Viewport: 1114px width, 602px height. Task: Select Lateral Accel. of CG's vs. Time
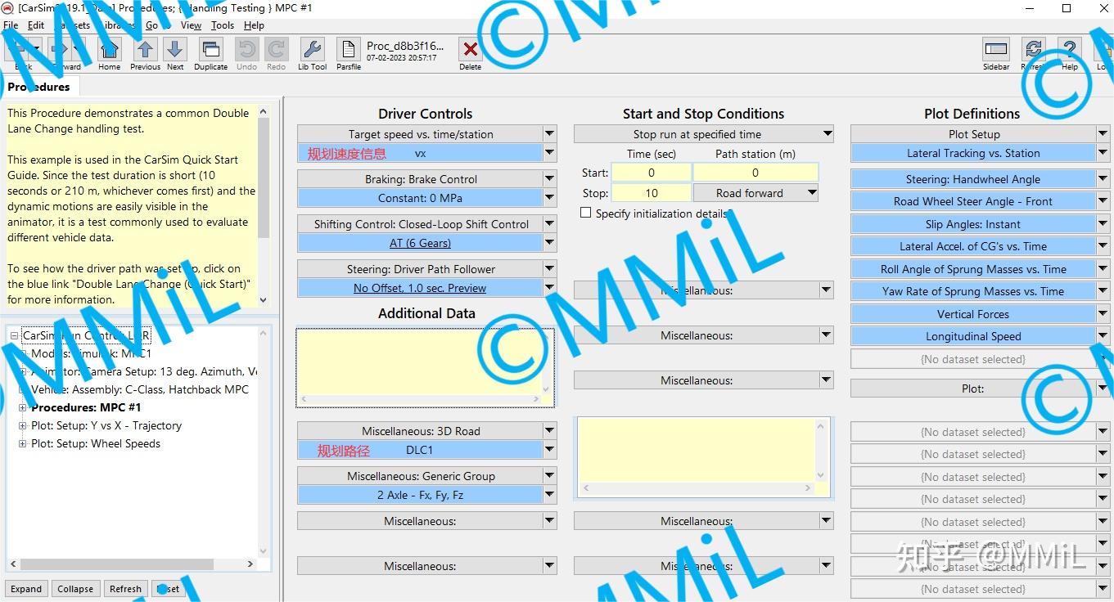tap(973, 246)
